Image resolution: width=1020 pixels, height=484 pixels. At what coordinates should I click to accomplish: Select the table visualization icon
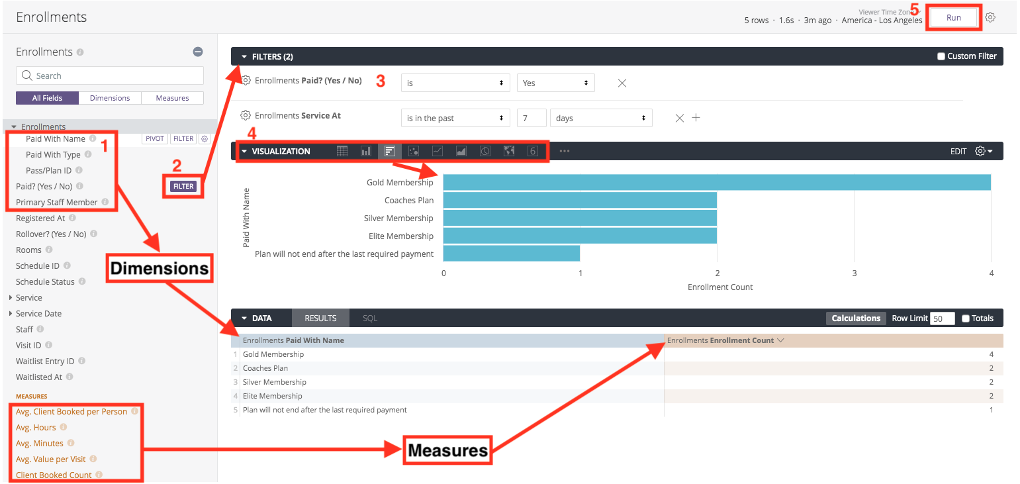click(342, 151)
